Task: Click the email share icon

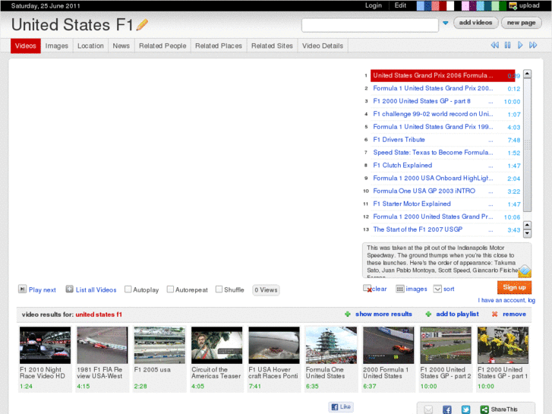Action: click(x=428, y=409)
